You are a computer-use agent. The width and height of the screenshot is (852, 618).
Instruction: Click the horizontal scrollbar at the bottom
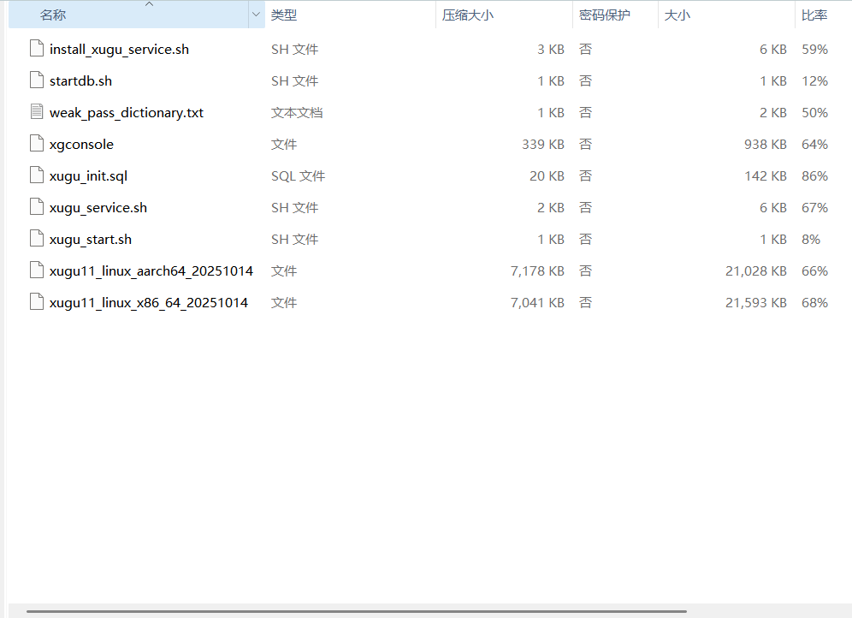click(x=357, y=611)
